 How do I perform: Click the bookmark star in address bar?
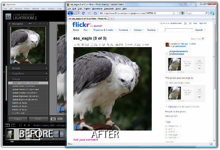(174, 13)
